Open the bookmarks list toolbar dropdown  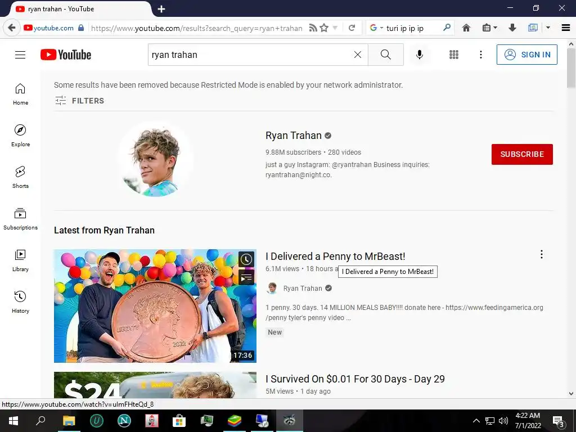[489, 28]
